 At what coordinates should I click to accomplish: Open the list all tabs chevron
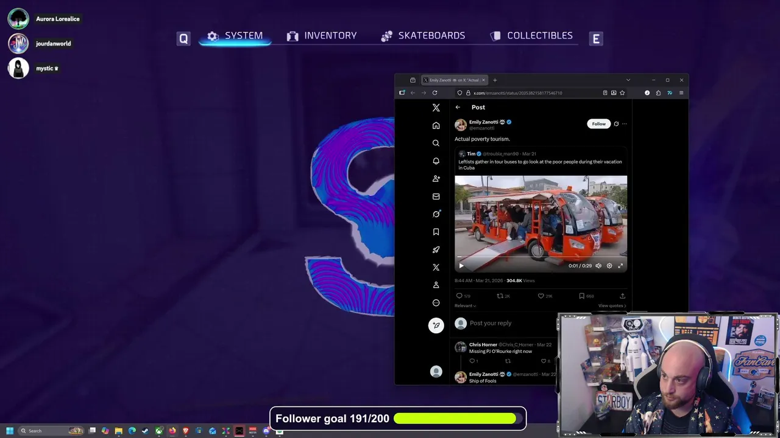coord(628,80)
